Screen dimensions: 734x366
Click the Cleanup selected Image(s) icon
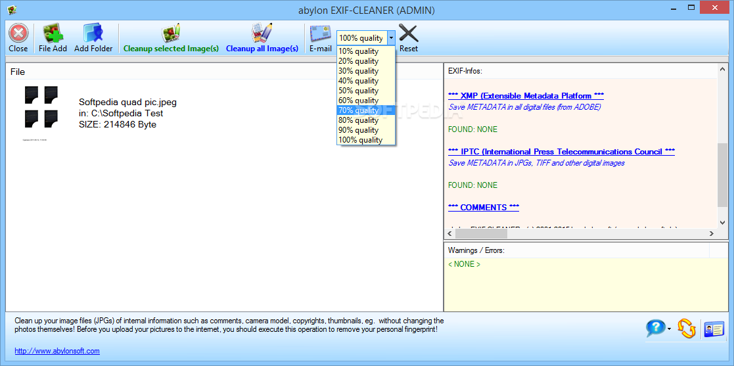pyautogui.click(x=171, y=34)
